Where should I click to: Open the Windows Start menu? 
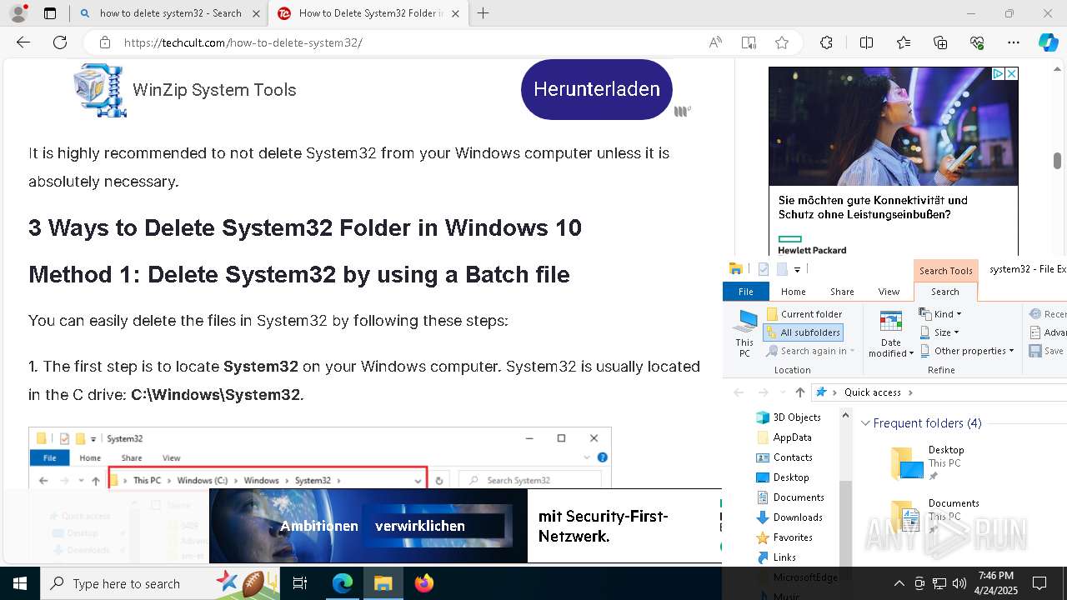pos(20,583)
